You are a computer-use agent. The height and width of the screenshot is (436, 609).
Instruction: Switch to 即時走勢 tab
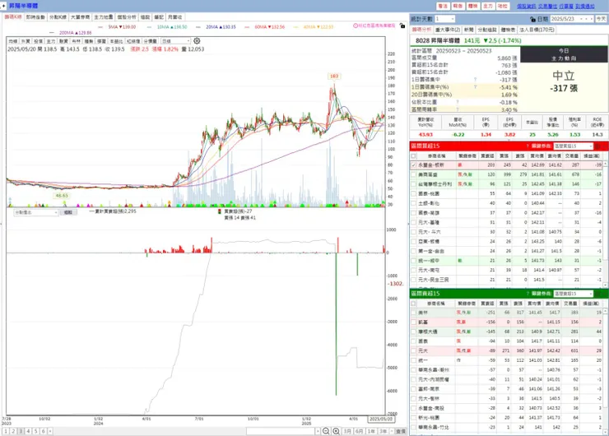point(35,17)
